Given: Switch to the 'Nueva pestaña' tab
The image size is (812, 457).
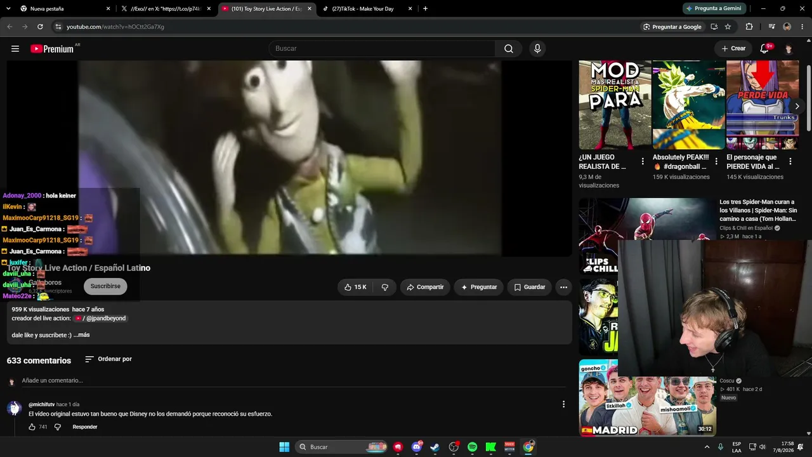Looking at the screenshot, I should click(x=65, y=9).
